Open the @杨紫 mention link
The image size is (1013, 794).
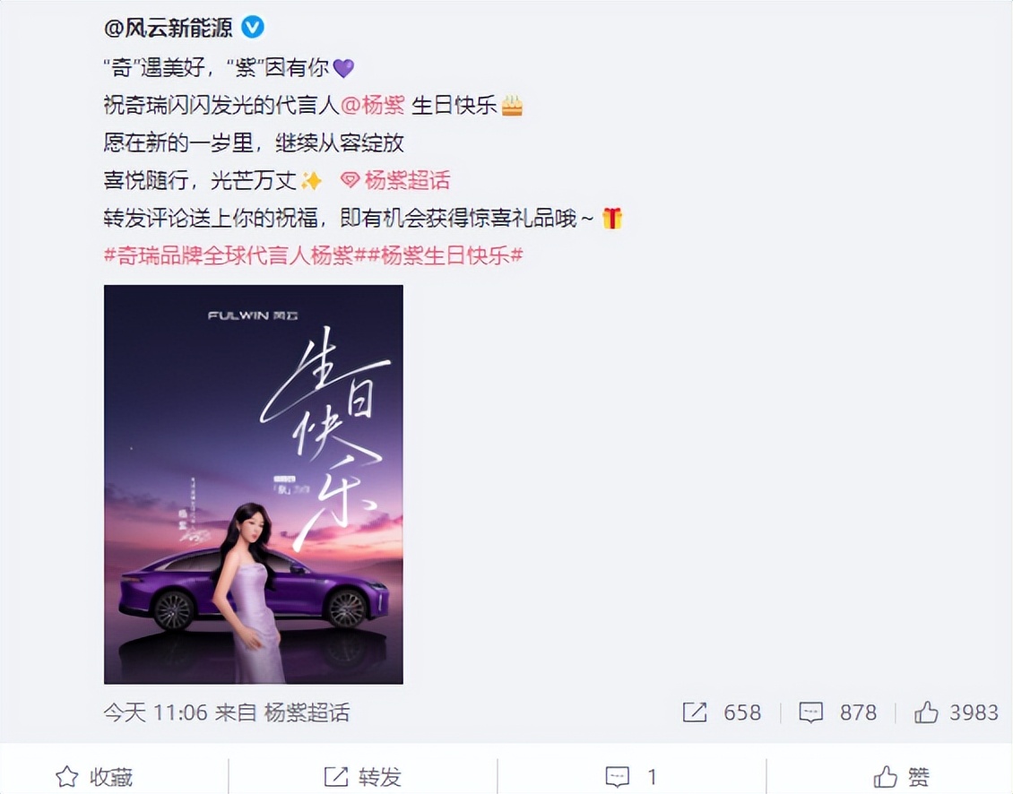tap(373, 105)
